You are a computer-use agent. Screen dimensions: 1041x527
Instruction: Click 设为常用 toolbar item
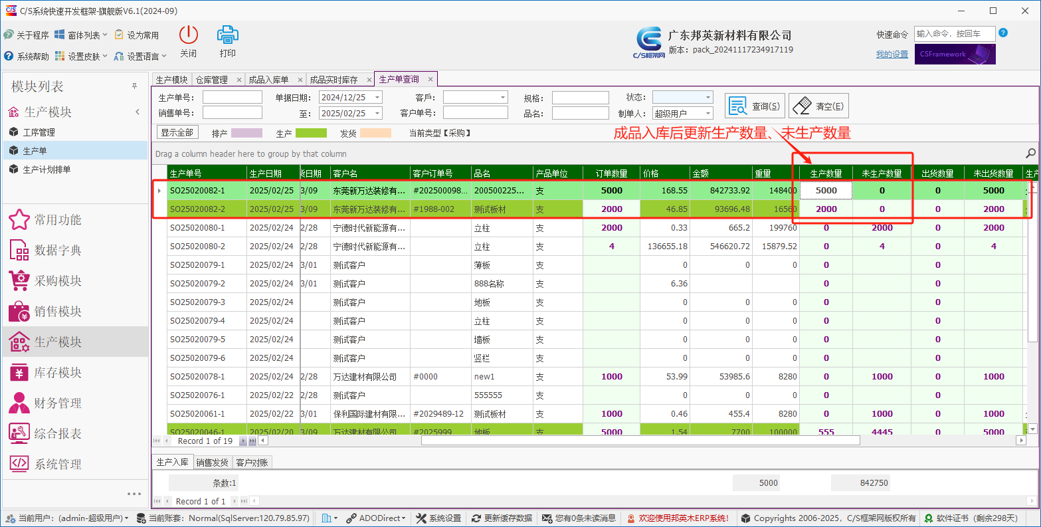(137, 35)
